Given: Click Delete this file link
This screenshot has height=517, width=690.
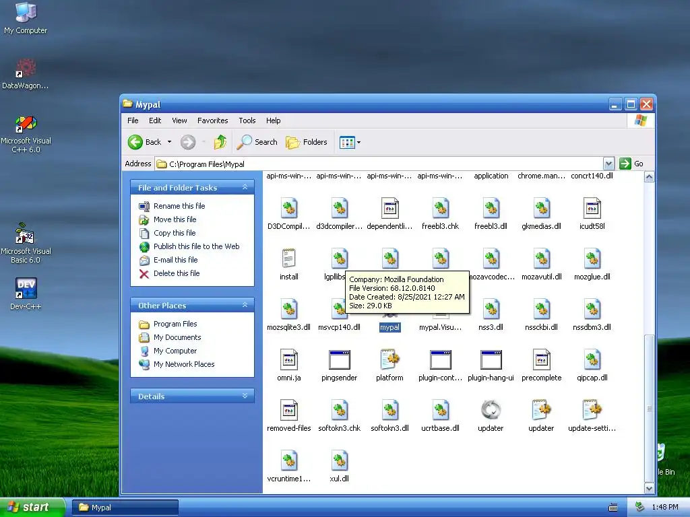Looking at the screenshot, I should (x=177, y=273).
